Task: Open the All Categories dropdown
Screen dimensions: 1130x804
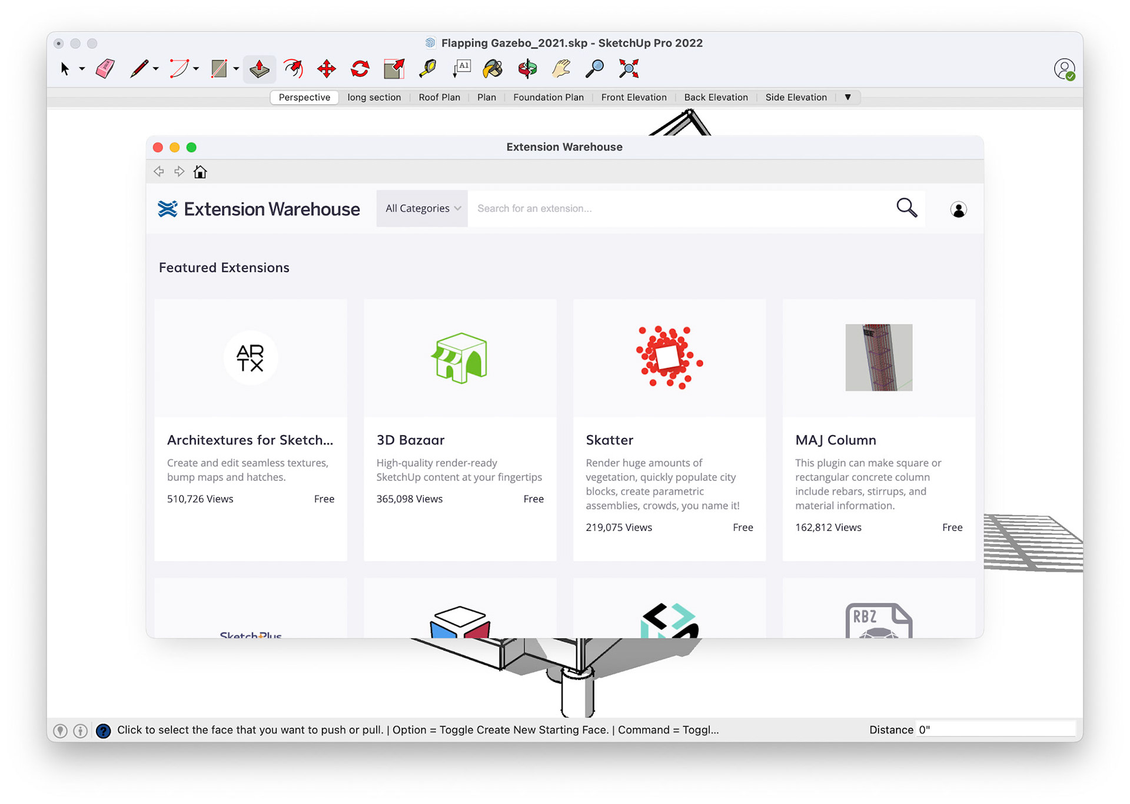Action: (x=422, y=208)
